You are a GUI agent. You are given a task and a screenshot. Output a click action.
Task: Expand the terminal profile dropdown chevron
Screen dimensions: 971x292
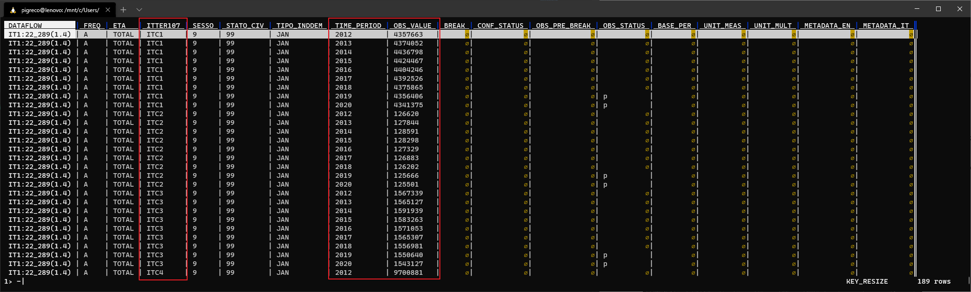139,10
